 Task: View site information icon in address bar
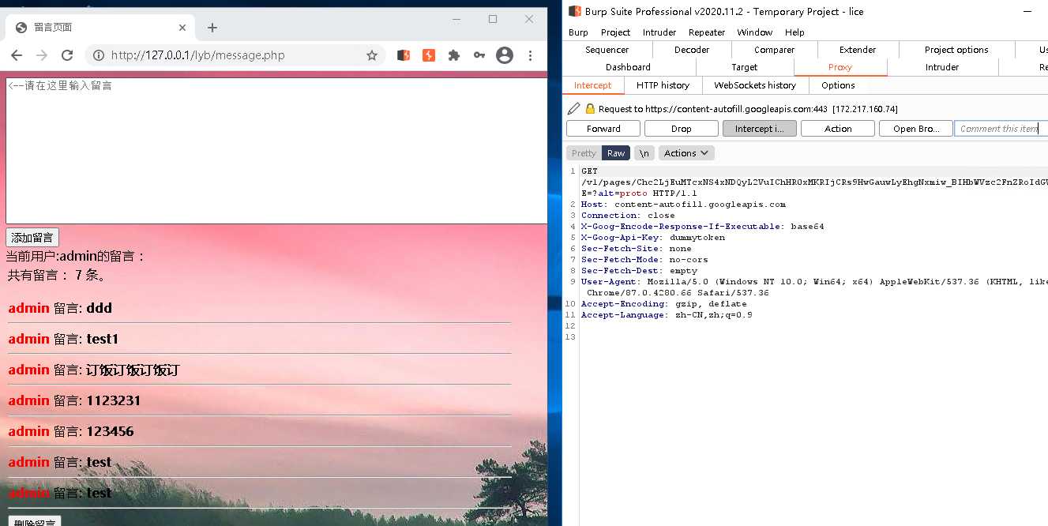point(99,55)
